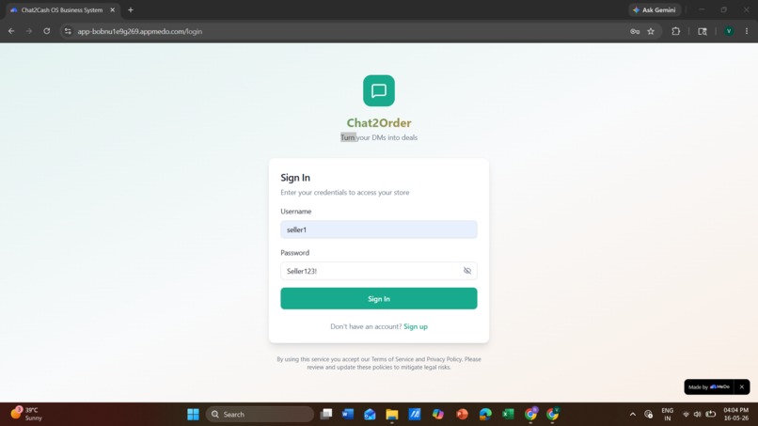
Task: Open the Windows Start menu
Action: click(x=193, y=415)
